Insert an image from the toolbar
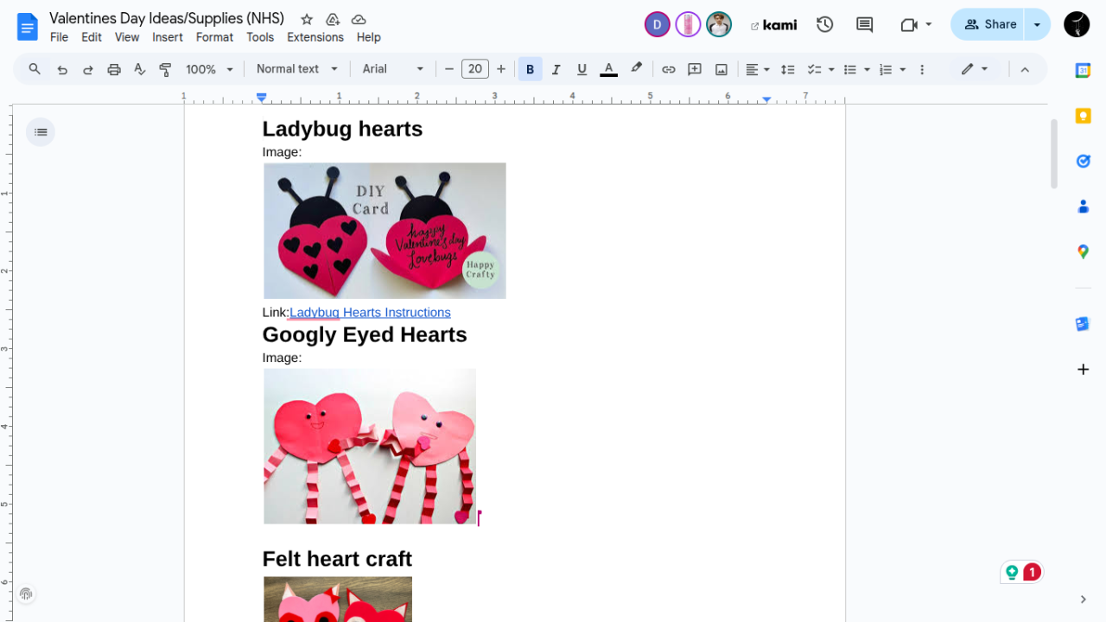 tap(721, 69)
